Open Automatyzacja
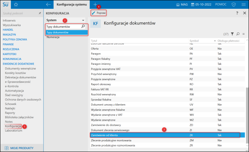 (x=14, y=91)
